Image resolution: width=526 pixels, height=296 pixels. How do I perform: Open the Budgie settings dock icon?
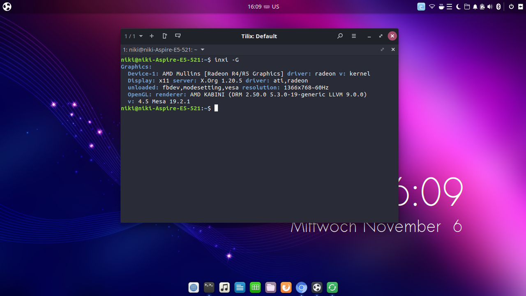pos(316,287)
